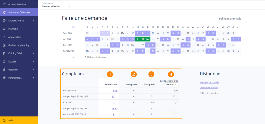Expand Options d'affichage
The image size is (265, 124).
[95, 57]
